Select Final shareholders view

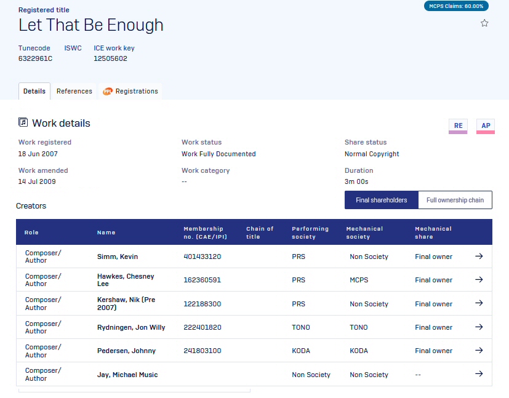[x=381, y=200]
